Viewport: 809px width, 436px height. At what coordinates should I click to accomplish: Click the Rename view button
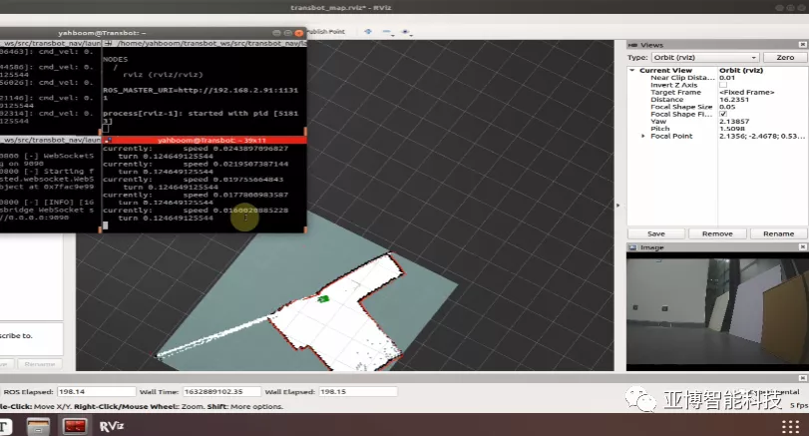click(x=778, y=233)
